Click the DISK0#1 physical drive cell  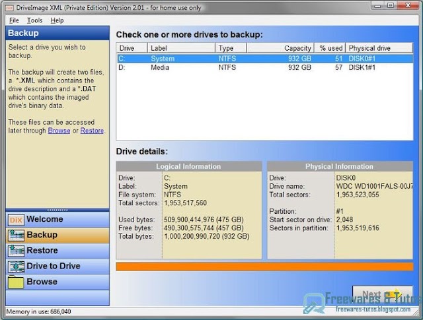click(362, 59)
